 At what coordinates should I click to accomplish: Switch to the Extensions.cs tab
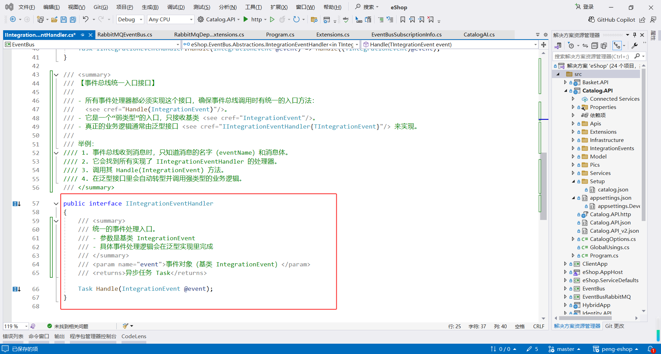333,34
